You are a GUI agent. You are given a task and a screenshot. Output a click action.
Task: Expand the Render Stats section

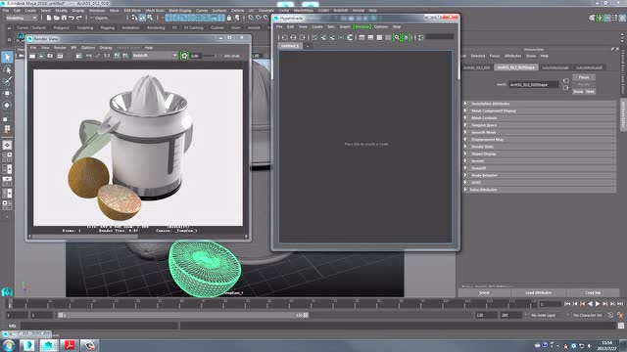click(x=539, y=147)
